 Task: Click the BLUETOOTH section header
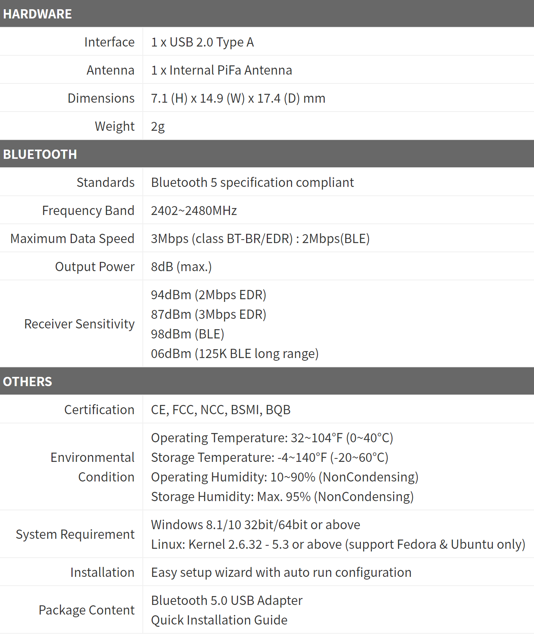coord(40,154)
